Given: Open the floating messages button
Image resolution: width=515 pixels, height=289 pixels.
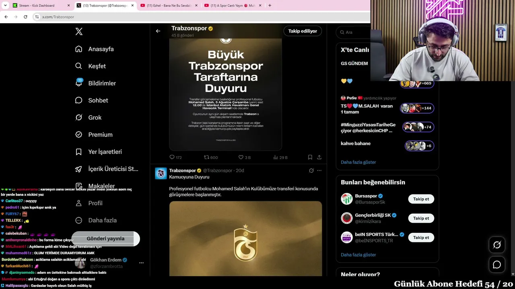Looking at the screenshot, I should click(x=497, y=265).
